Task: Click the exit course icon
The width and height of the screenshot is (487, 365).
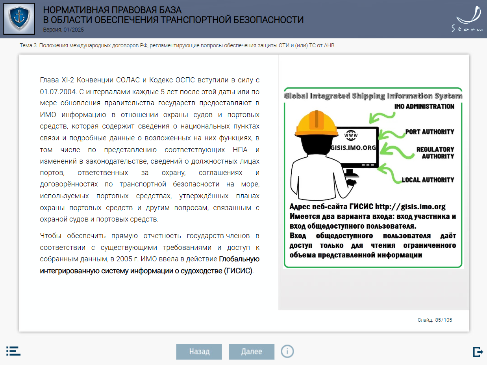Action: pyautogui.click(x=478, y=352)
